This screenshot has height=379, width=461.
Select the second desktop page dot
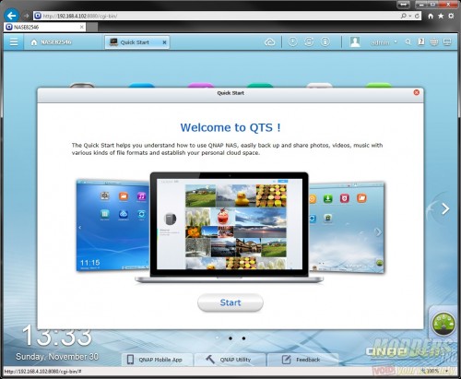pos(230,338)
